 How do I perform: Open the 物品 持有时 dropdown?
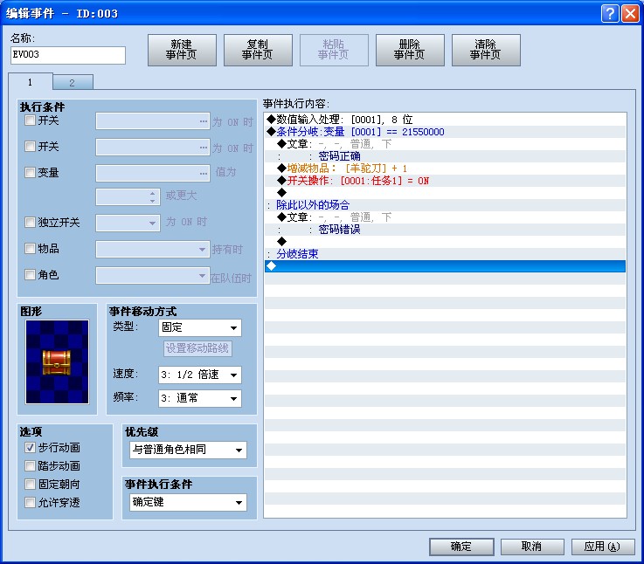click(153, 249)
